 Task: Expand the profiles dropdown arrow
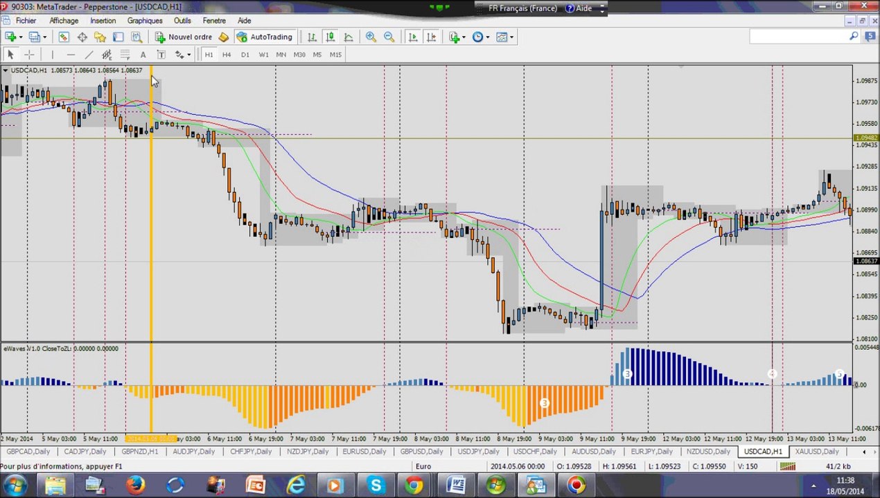click(x=44, y=37)
